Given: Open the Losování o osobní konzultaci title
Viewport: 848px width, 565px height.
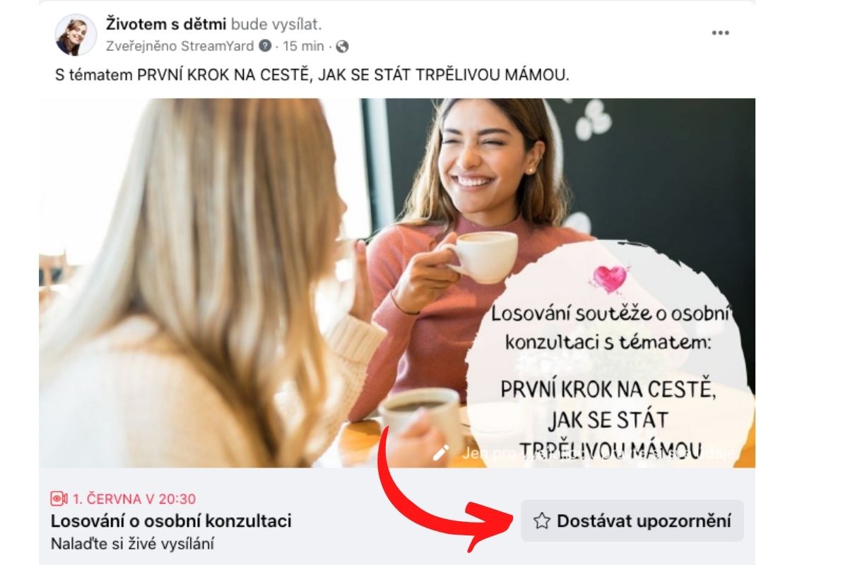Looking at the screenshot, I should pyautogui.click(x=171, y=521).
